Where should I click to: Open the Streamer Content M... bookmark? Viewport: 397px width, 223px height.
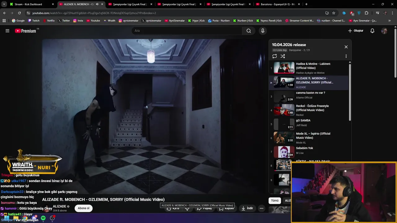299,21
